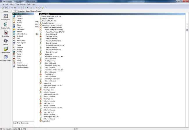The image size is (189, 130).
Task: Run the macro with the green play icon
Action: [x=25, y=8]
